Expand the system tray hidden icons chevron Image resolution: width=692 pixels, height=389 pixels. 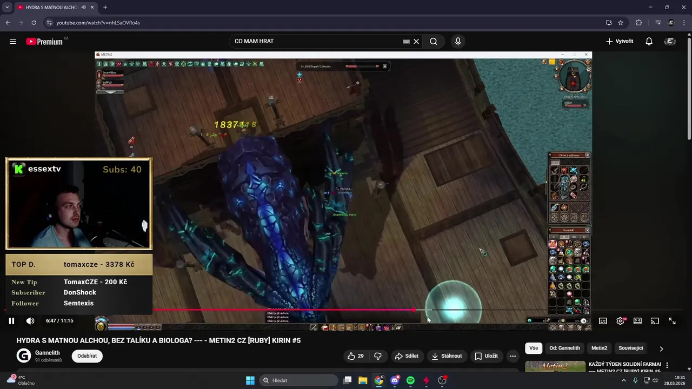pyautogui.click(x=623, y=380)
